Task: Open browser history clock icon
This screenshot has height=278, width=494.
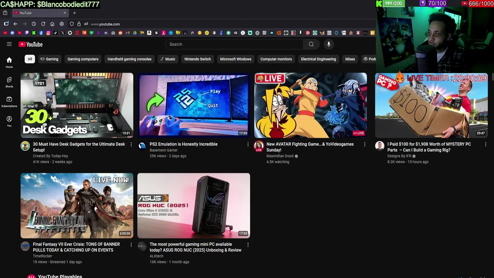Action: pos(34,24)
